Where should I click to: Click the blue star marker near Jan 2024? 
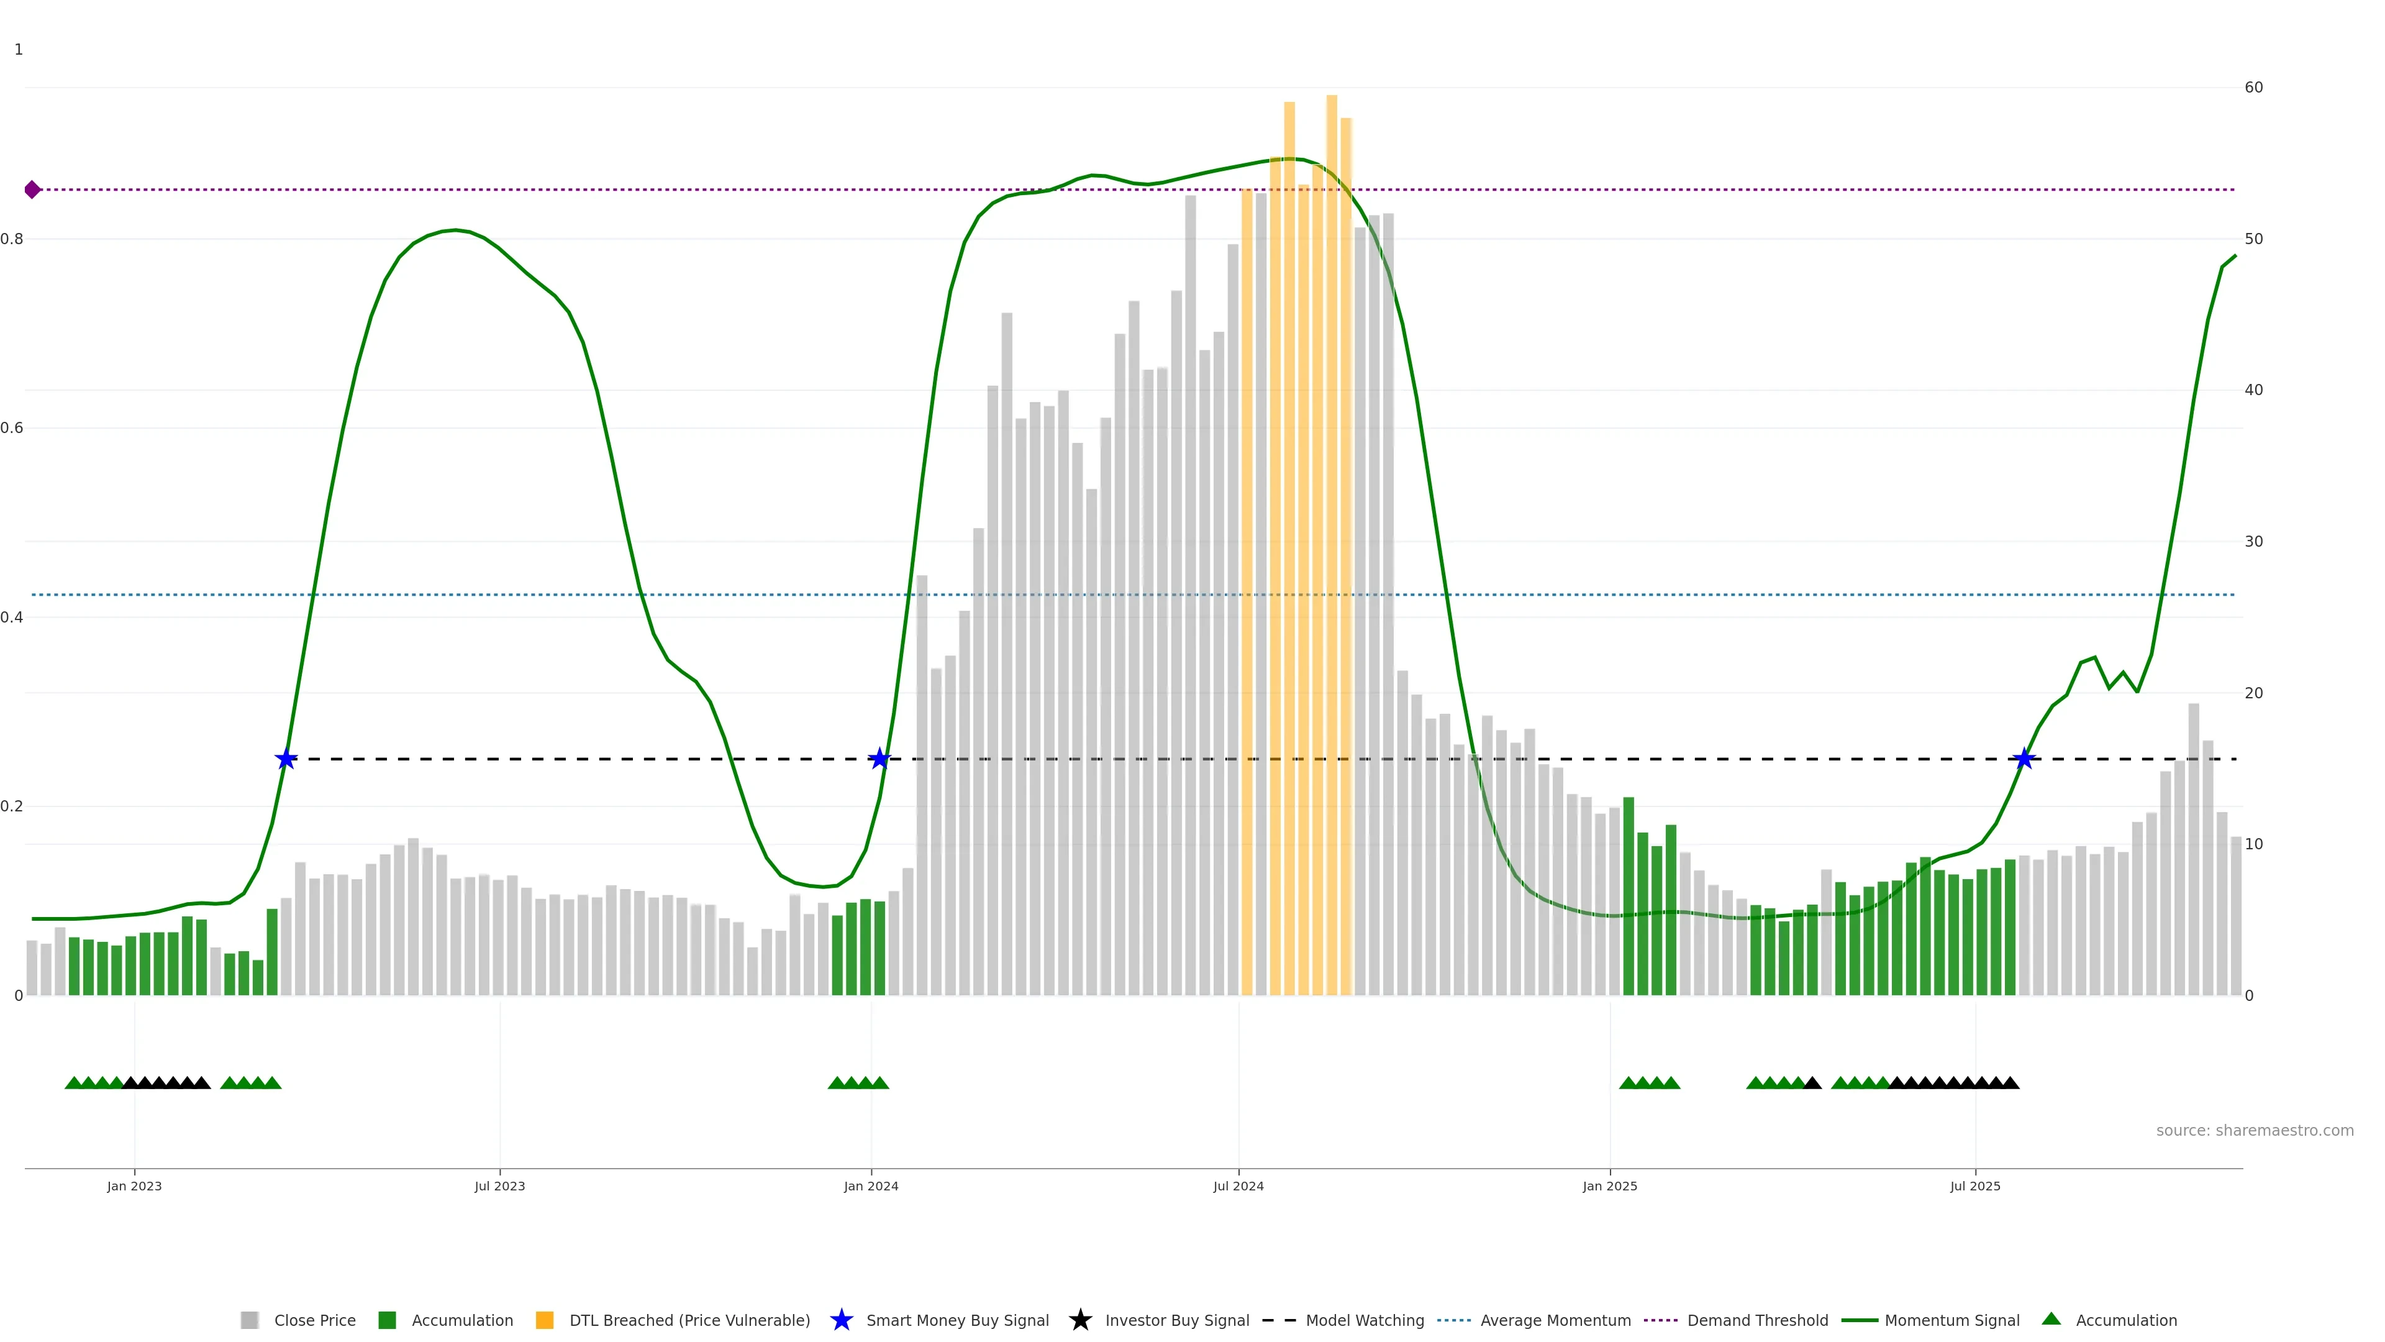point(879,759)
